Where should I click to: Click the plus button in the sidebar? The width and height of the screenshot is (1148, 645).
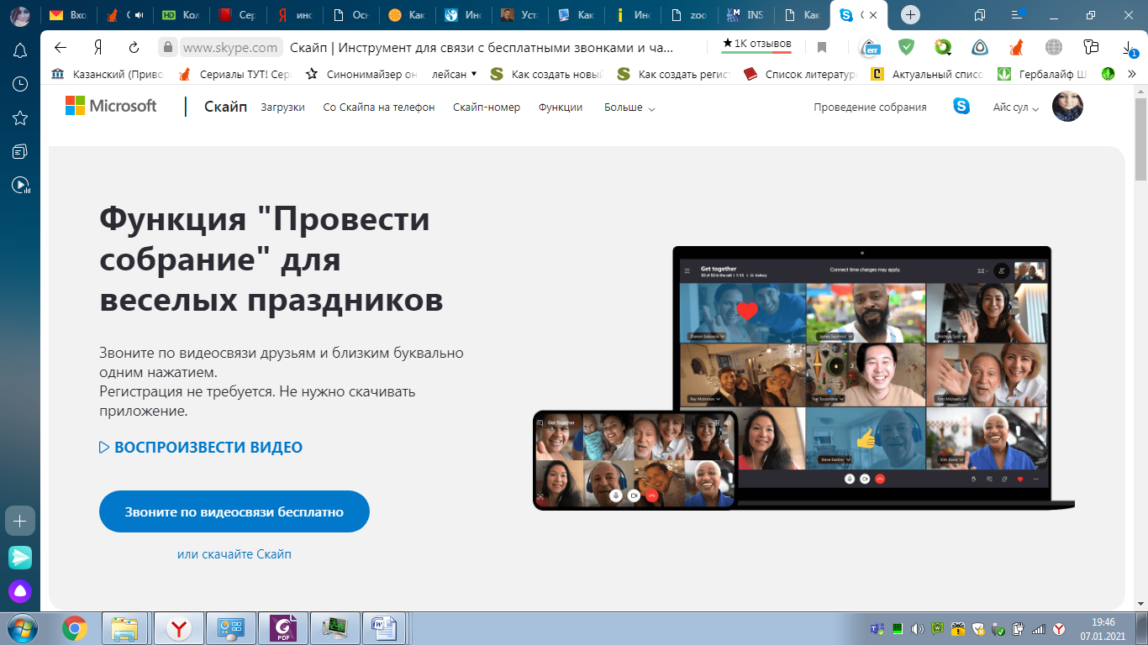click(x=20, y=521)
